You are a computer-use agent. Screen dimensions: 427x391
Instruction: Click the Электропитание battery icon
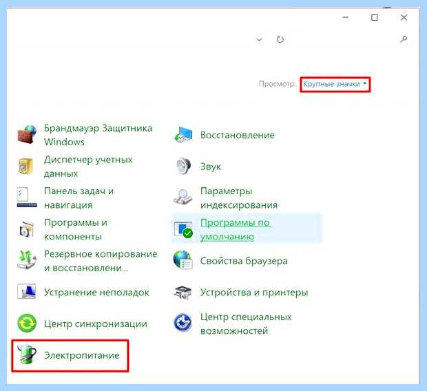point(27,355)
